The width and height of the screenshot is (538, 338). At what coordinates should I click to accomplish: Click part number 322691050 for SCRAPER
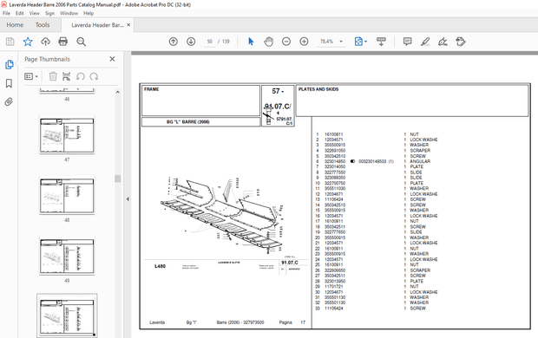click(335, 151)
